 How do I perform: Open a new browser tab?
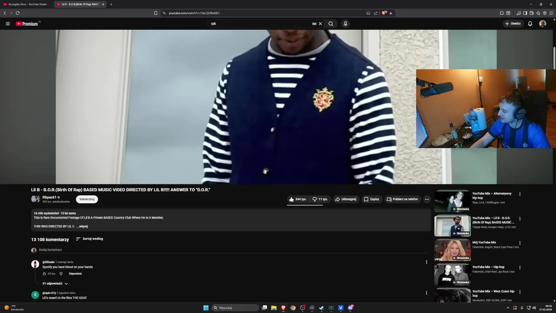[x=111, y=4]
